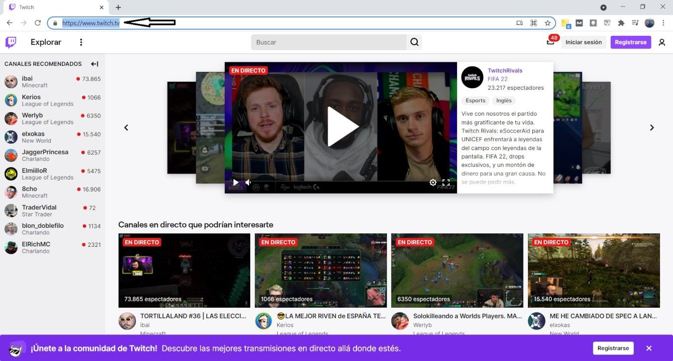This screenshot has width=673, height=361.
Task: Click the Esports tag on featured stream
Action: 475,101
